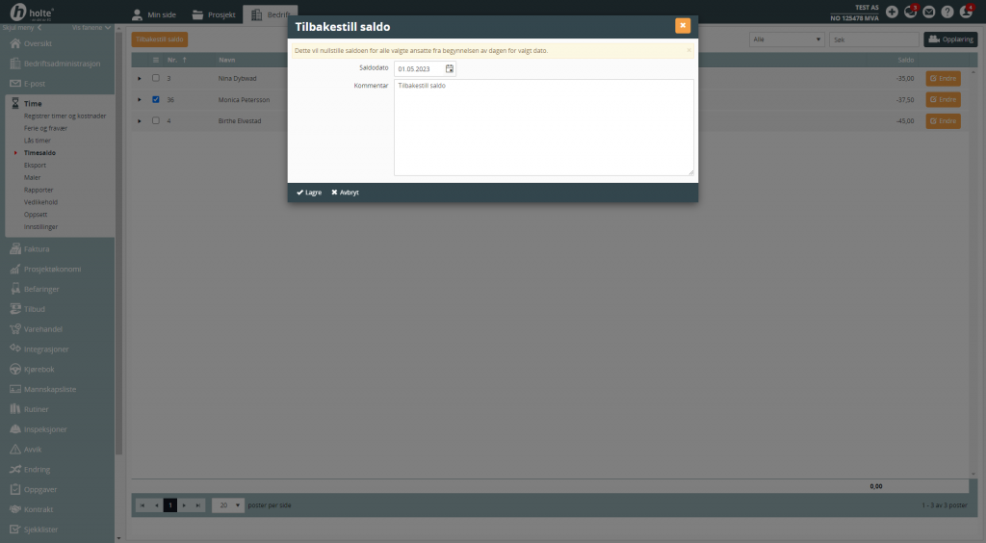986x543 pixels.
Task: Click the plus icon in top bar
Action: tap(892, 12)
